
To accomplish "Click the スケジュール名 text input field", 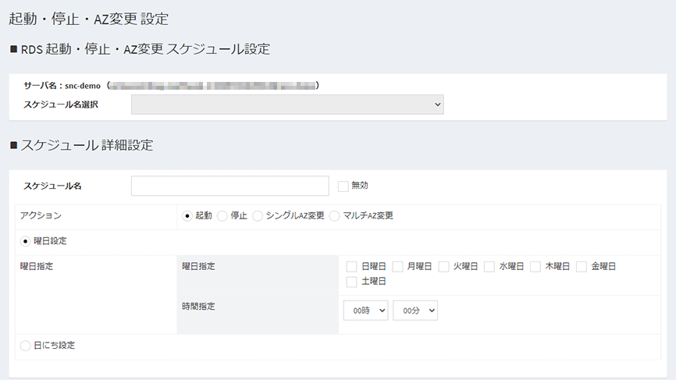I will tap(229, 186).
